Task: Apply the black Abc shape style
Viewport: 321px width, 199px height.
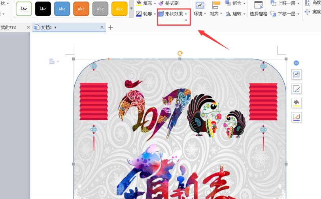Action: click(x=43, y=9)
